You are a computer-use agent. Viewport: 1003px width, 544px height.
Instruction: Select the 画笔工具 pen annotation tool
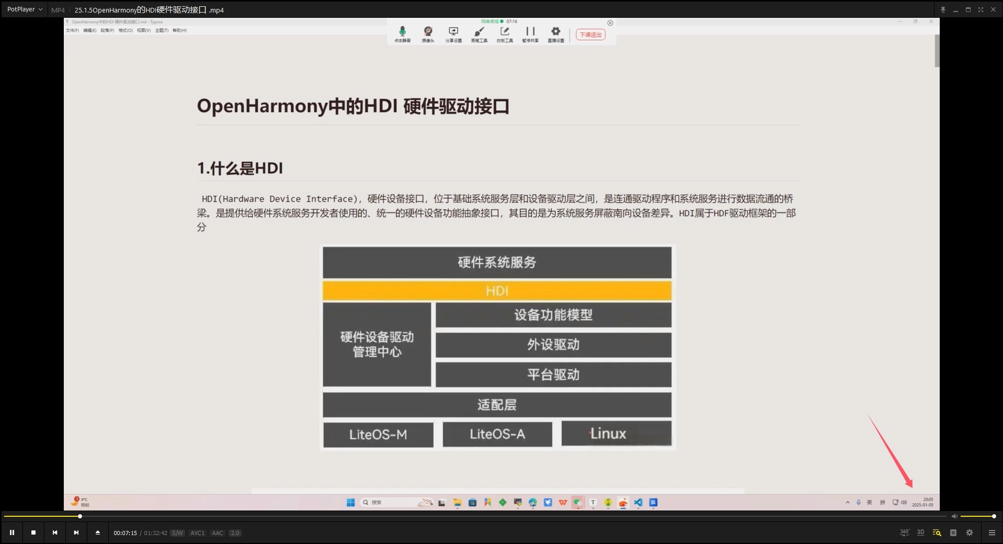pyautogui.click(x=478, y=32)
